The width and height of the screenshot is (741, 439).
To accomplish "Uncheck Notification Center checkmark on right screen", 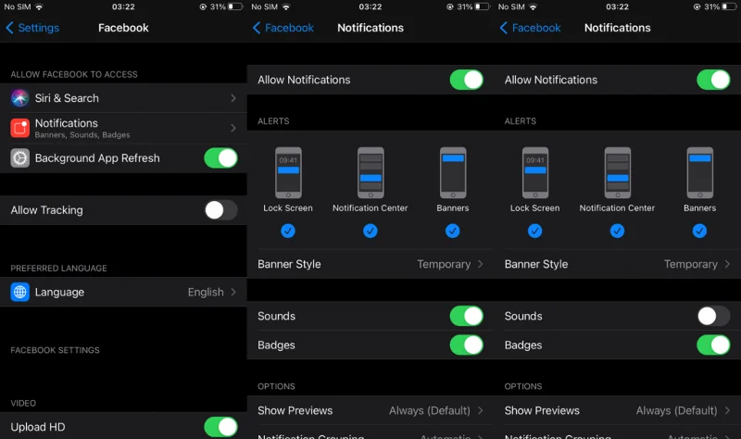I will [x=617, y=231].
